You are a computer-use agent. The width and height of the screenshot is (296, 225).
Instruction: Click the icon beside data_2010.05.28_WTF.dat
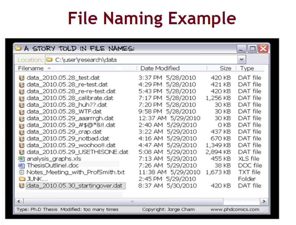(x=22, y=112)
